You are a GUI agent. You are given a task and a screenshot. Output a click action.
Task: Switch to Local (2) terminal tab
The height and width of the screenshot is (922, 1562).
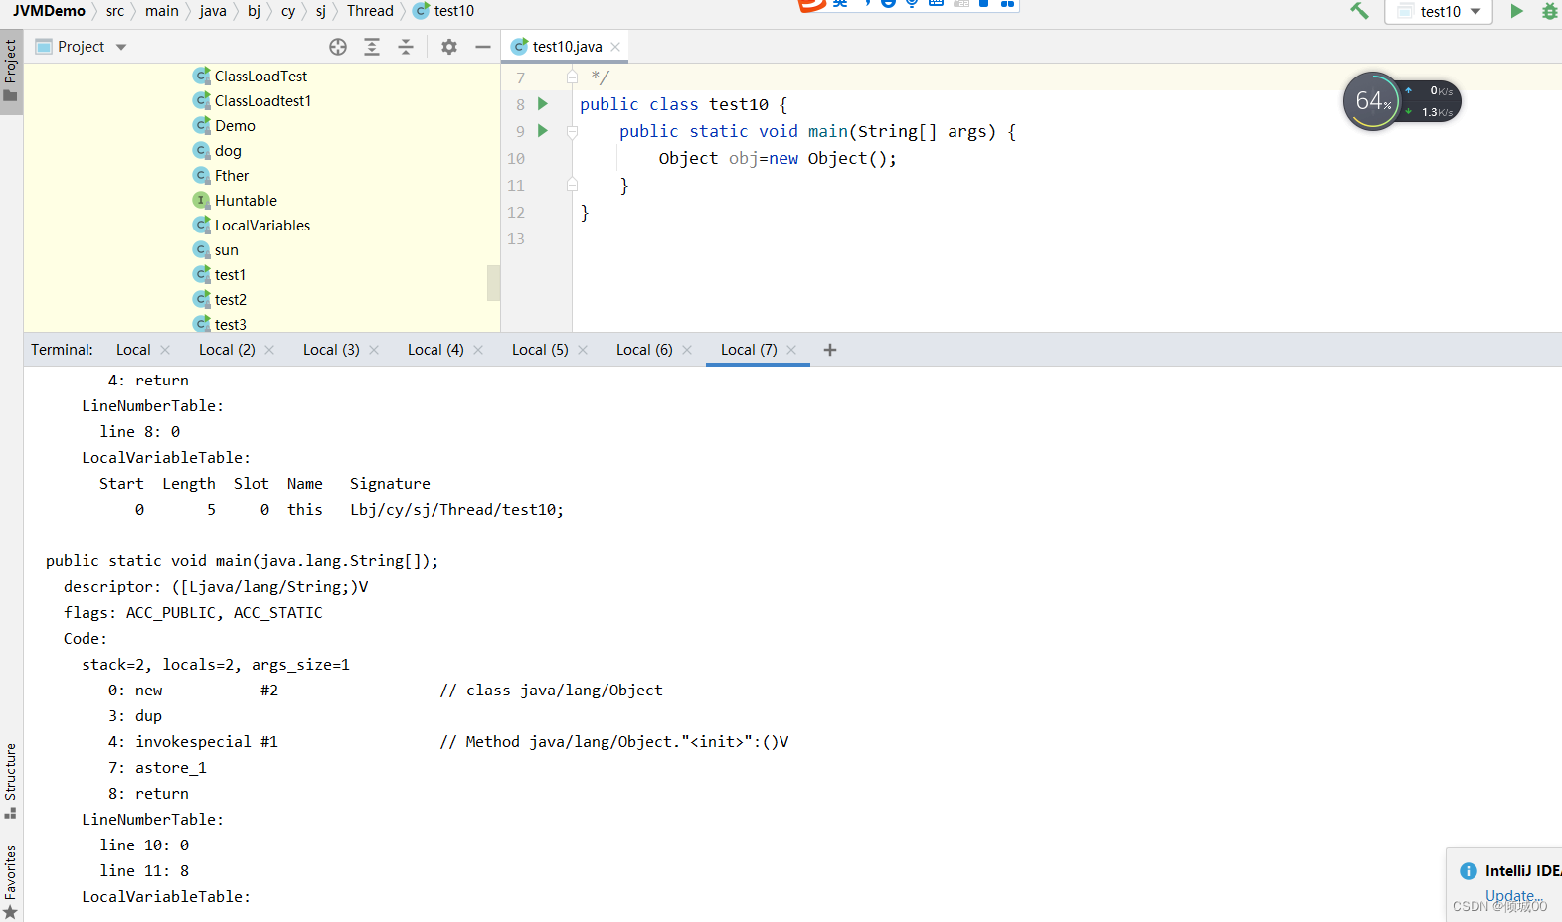pos(227,350)
